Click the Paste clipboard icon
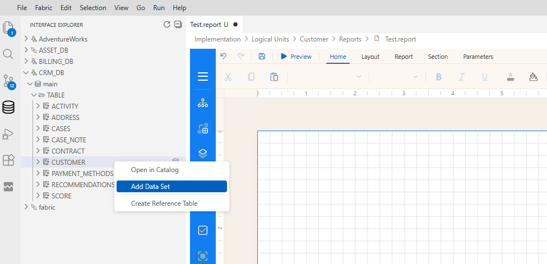 (274, 77)
